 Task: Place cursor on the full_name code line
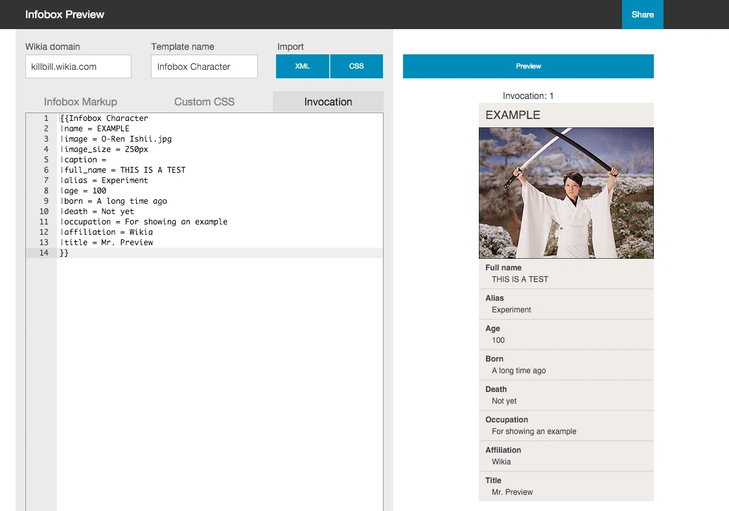click(123, 170)
